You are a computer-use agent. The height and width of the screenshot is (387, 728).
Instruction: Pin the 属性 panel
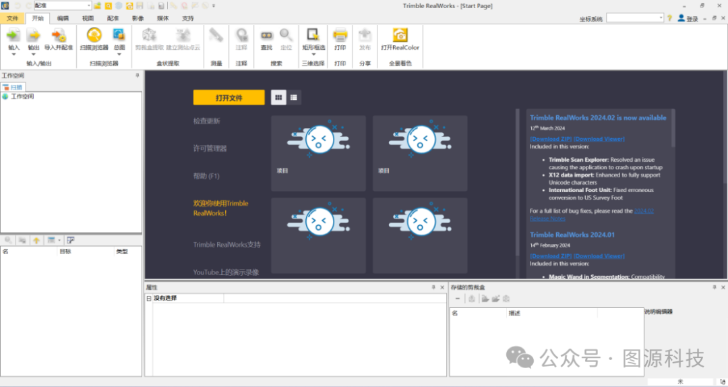click(x=433, y=287)
